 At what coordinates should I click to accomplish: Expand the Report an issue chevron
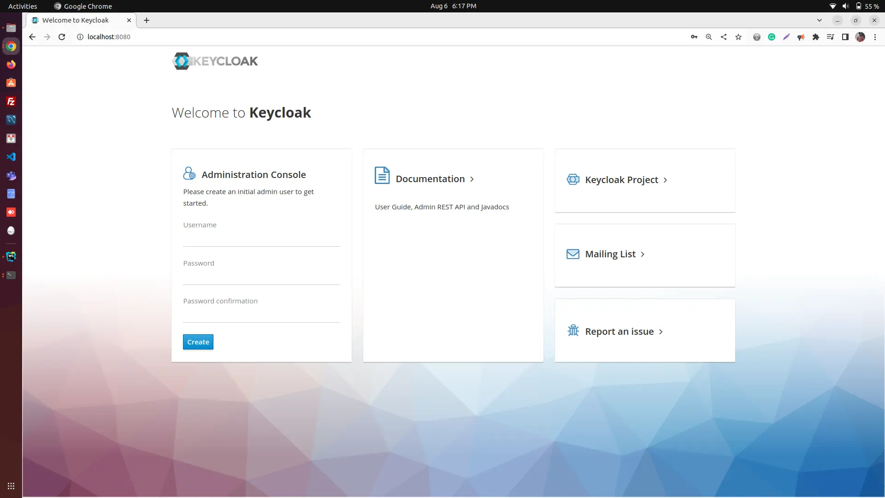tap(661, 332)
